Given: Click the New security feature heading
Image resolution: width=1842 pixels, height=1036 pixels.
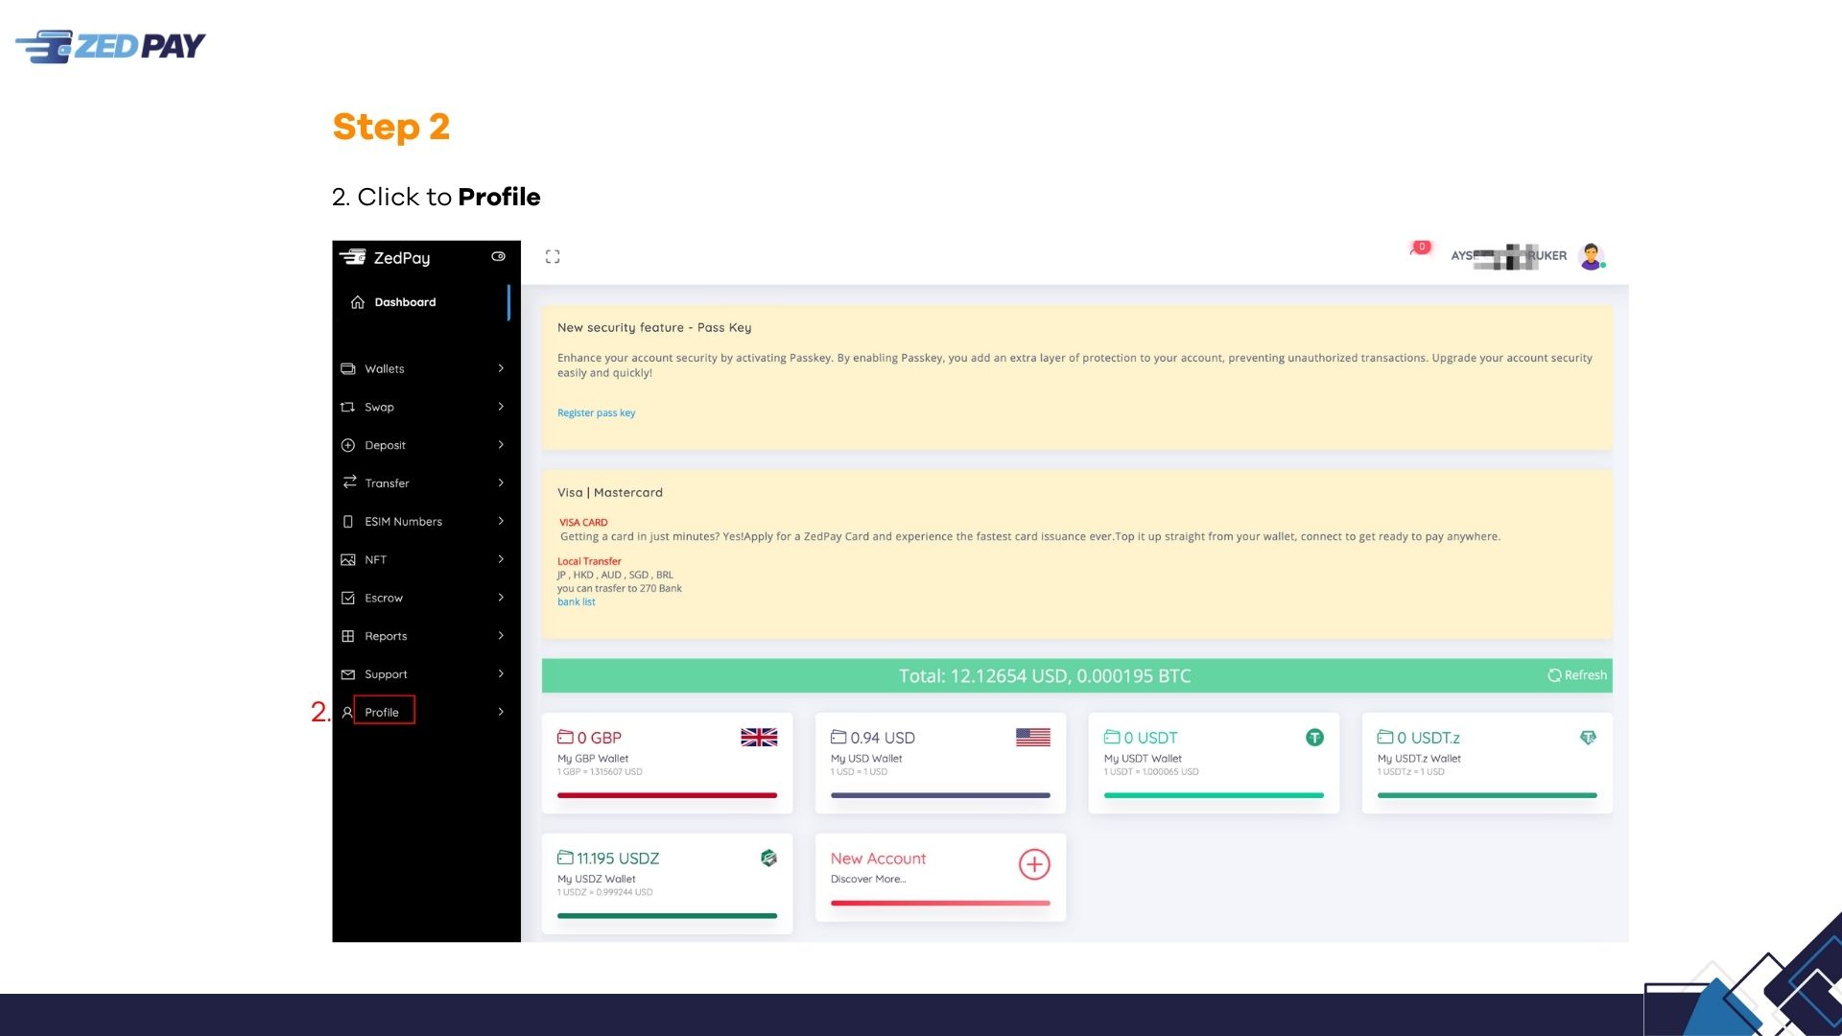Looking at the screenshot, I should (654, 328).
